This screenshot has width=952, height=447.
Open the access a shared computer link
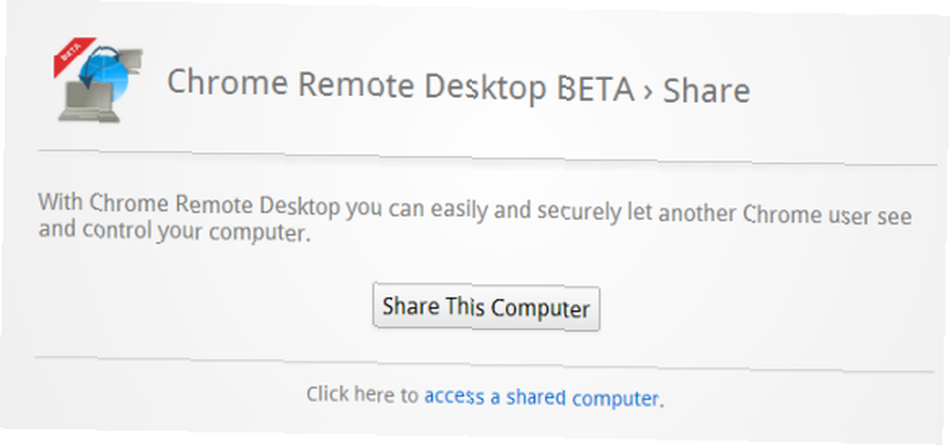tap(541, 398)
